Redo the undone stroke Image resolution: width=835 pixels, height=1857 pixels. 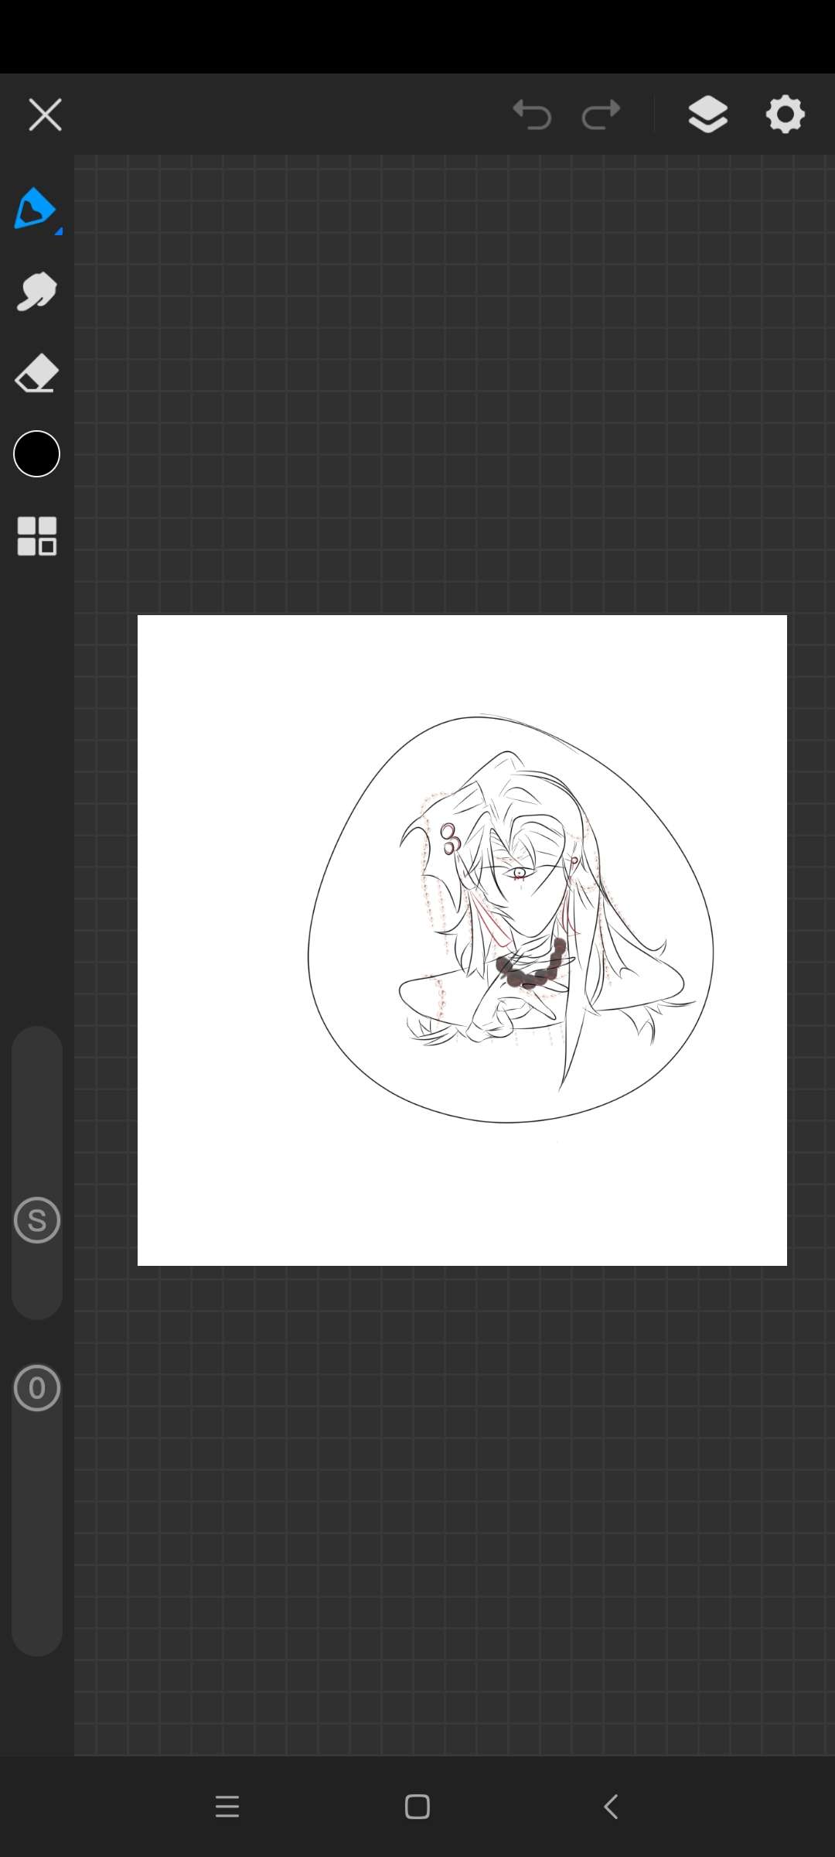click(601, 115)
